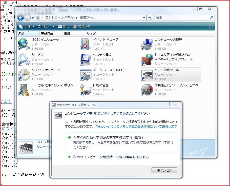Click the 表示 toolbar button
The image size is (230, 186).
(x=44, y=27)
